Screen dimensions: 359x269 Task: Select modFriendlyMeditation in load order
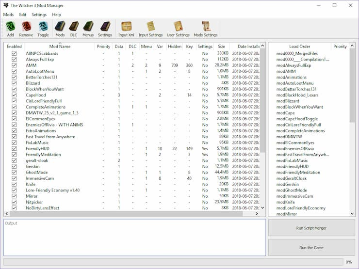coord(298,172)
